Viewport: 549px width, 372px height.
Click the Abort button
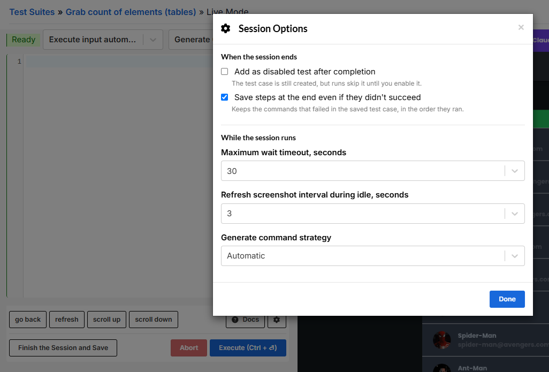[189, 348]
